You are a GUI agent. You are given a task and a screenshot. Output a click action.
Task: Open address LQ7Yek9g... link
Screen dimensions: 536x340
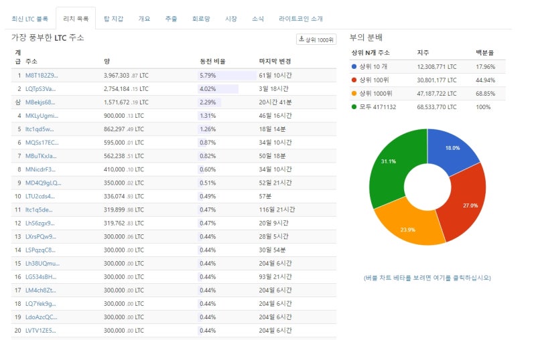pyautogui.click(x=41, y=304)
